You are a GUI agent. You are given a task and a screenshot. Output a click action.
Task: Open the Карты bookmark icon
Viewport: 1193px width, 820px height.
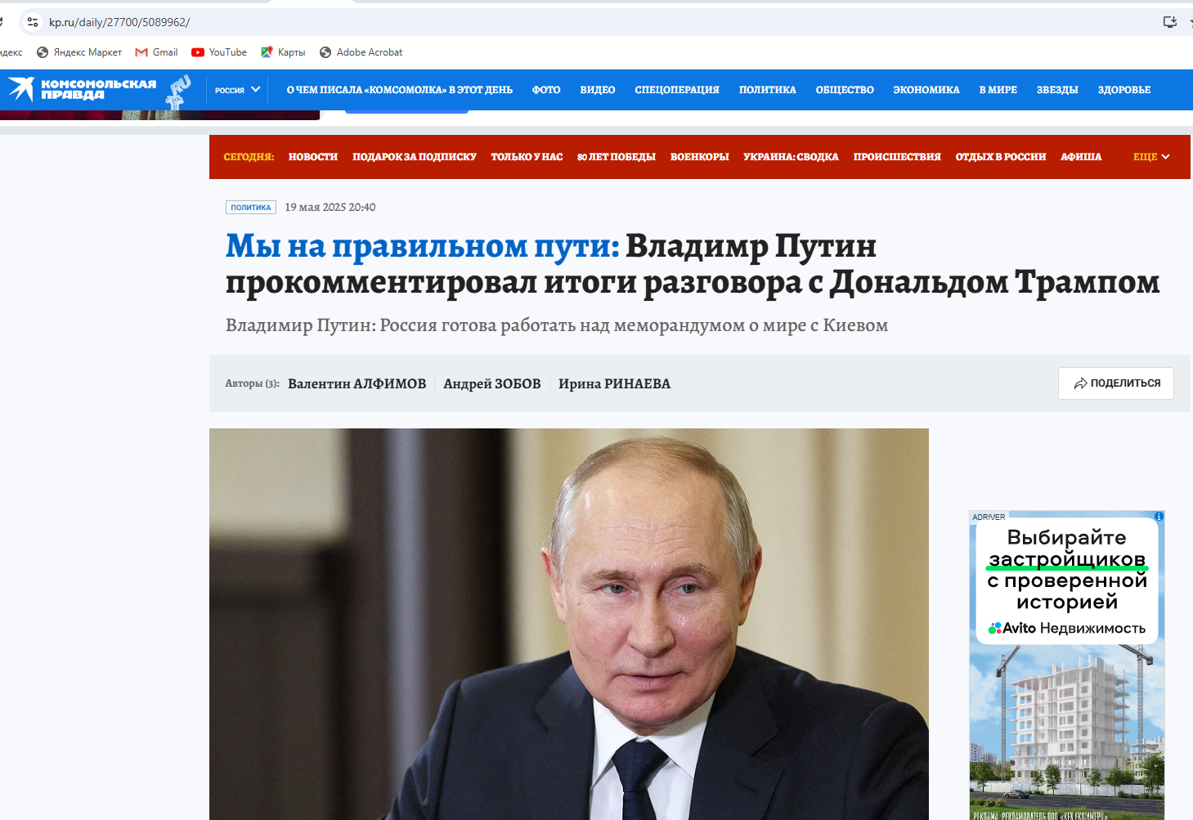click(267, 52)
